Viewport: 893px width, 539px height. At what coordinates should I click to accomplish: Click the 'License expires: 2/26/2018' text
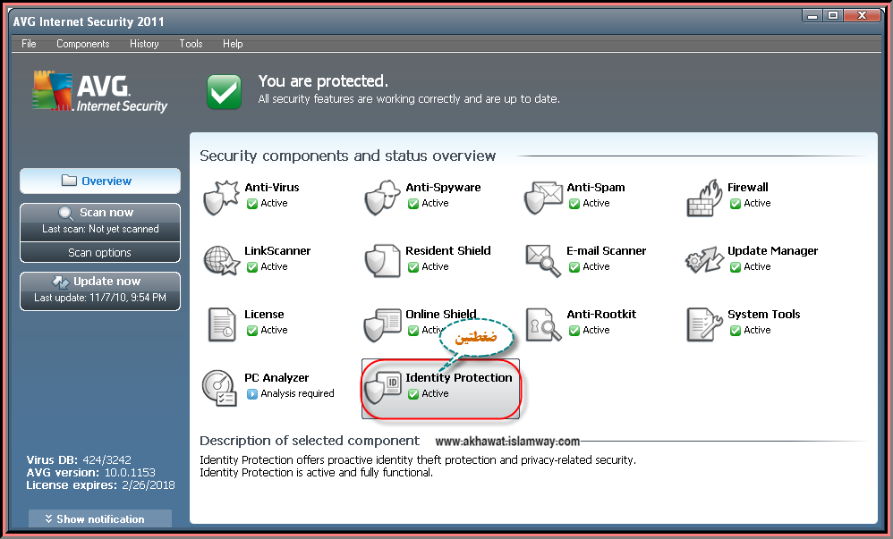click(100, 485)
